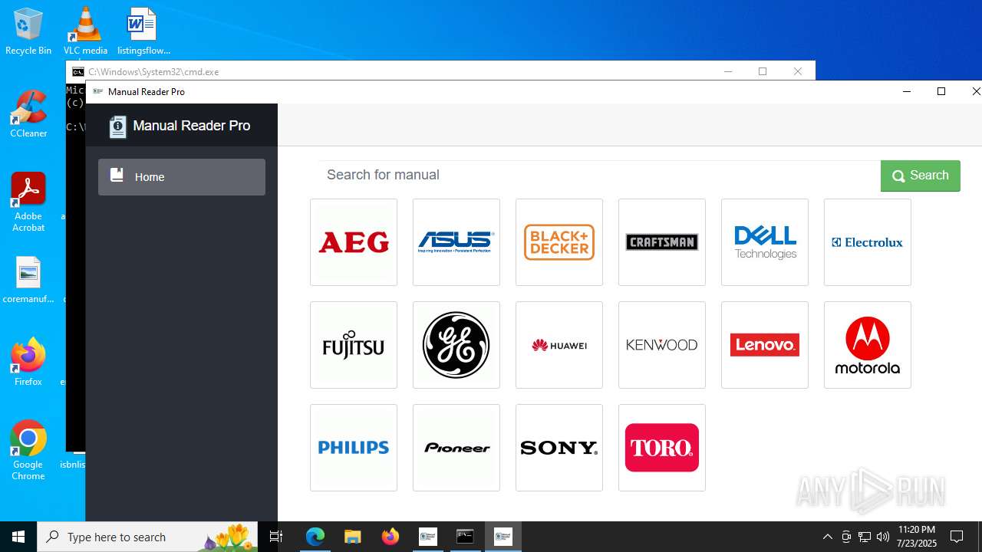This screenshot has width=982, height=552.
Task: Click the Manual Reader Pro sidebar logo
Action: pos(181,126)
